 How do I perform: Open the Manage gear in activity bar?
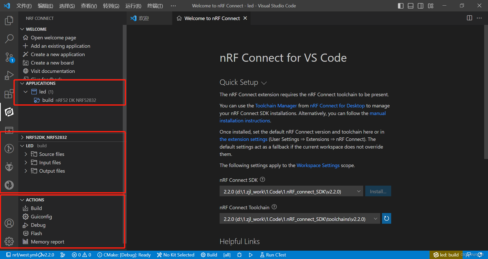(9, 241)
